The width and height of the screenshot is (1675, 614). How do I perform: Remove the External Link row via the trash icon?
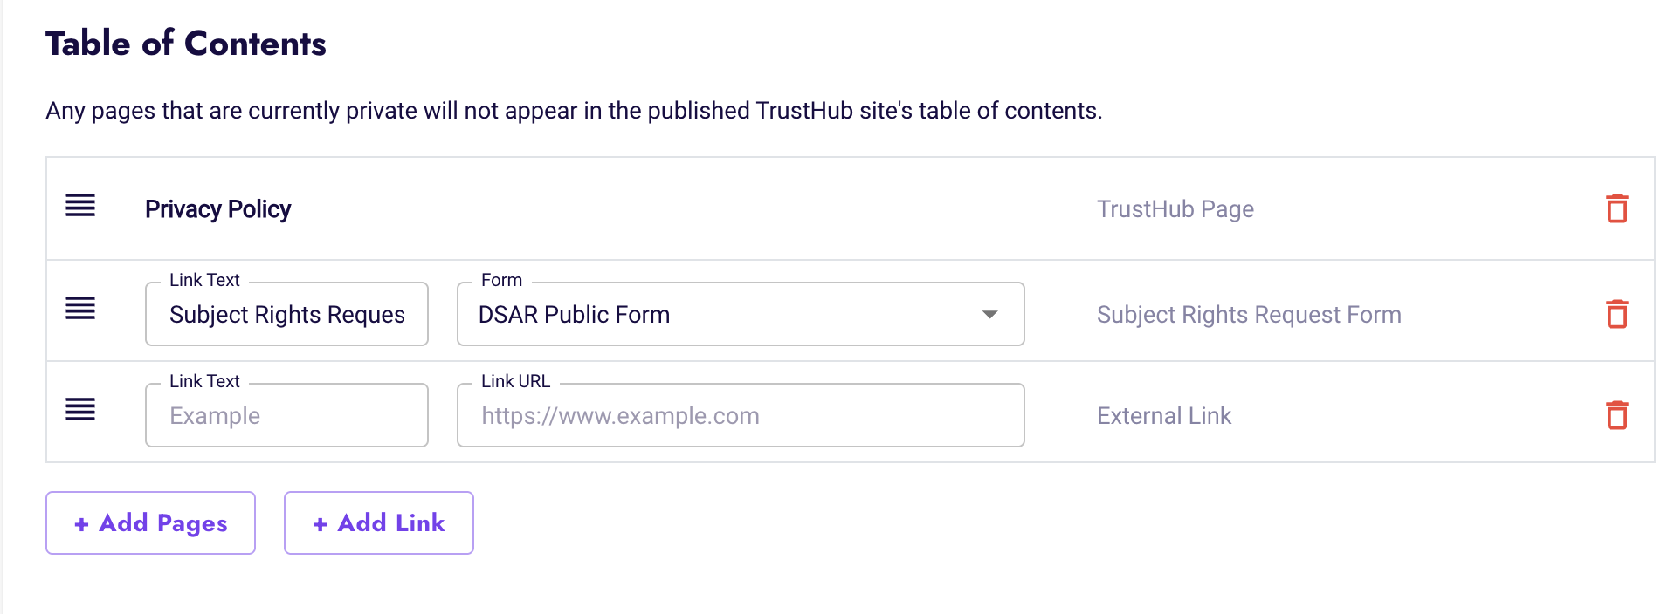pos(1616,415)
